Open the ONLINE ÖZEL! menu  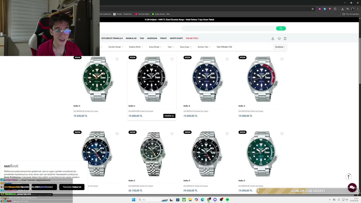pyautogui.click(x=192, y=38)
